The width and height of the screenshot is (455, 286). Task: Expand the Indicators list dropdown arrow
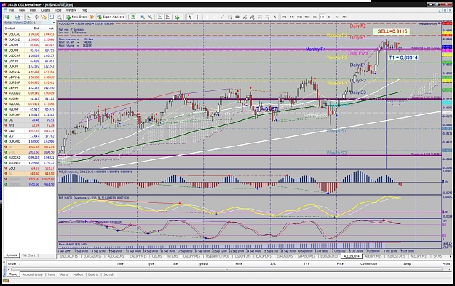[181, 17]
